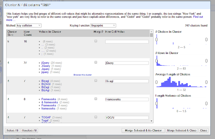Open the Browse this cluster link

coord(83,75)
